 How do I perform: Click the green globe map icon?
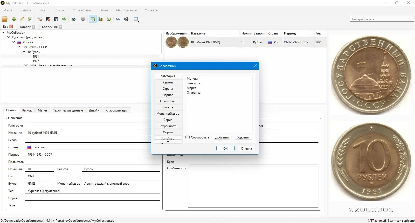coord(109,19)
